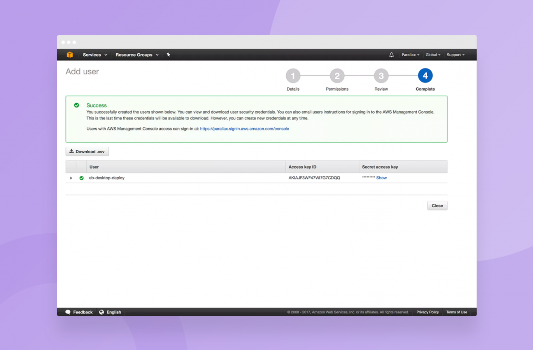Viewport: 533px width, 350px height.
Task: Open the Services menu
Action: tap(95, 55)
